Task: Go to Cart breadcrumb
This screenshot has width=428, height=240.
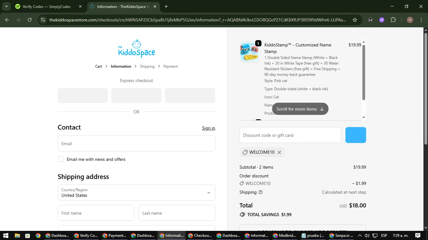Action: click(x=98, y=66)
